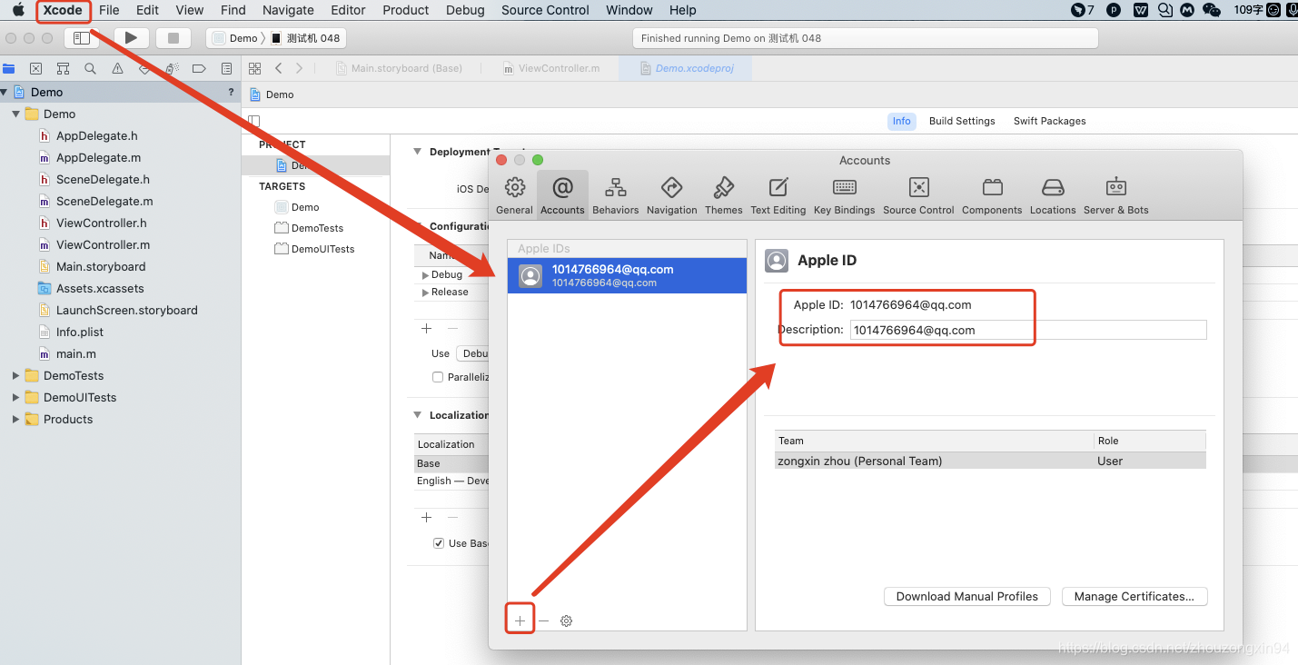
Task: Open the Apple menu
Action: click(18, 10)
